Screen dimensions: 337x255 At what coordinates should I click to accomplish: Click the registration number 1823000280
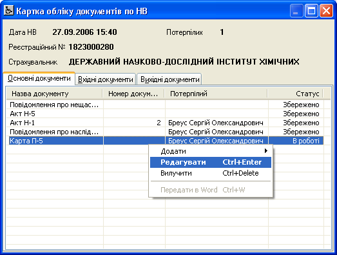pyautogui.click(x=91, y=47)
